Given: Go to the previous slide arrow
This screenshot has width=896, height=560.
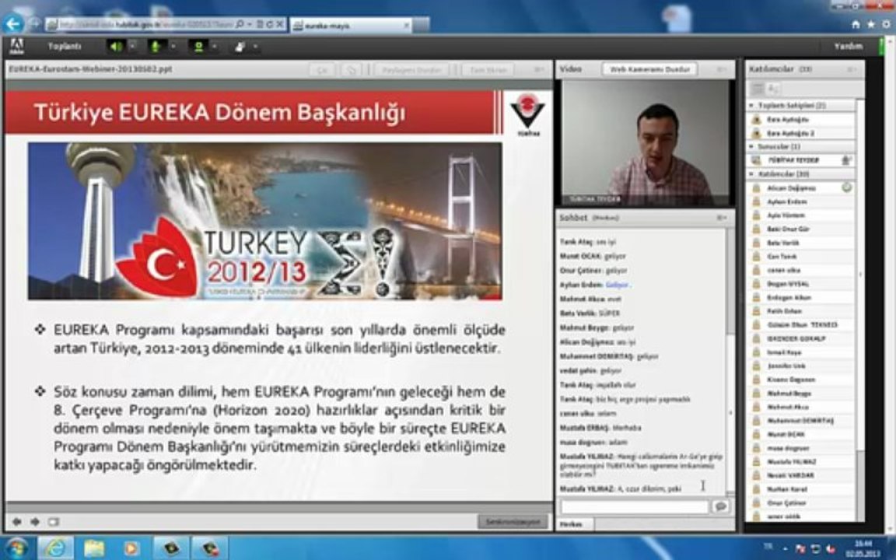Looking at the screenshot, I should click(x=17, y=522).
